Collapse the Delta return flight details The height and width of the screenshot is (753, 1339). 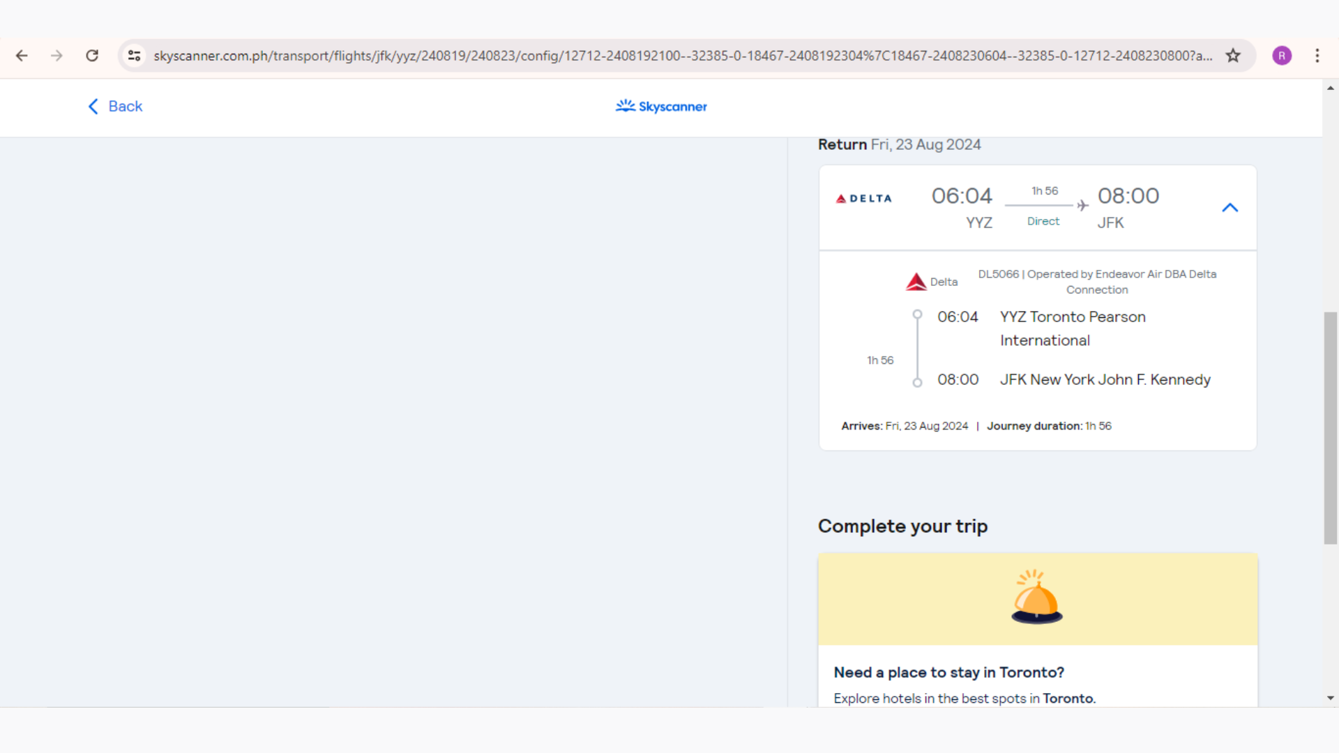(1230, 208)
